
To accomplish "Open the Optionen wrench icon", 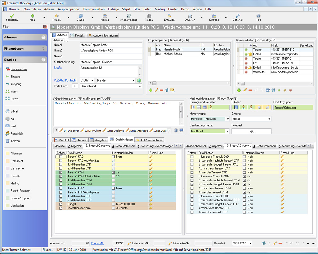I will pos(238,16).
